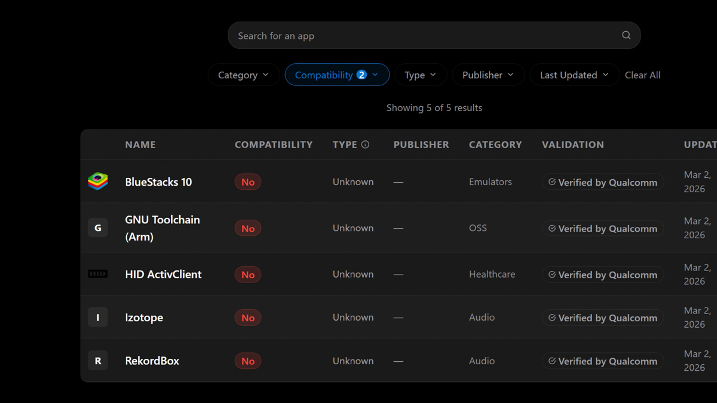
Task: Click the No badge for BlueStacks 10
Action: (248, 182)
